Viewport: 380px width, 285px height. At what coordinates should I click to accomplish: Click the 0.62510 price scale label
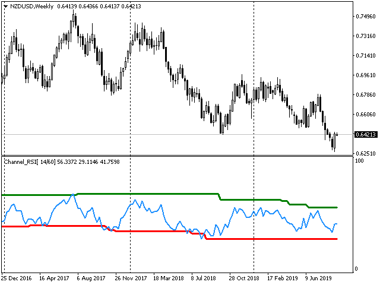point(366,153)
